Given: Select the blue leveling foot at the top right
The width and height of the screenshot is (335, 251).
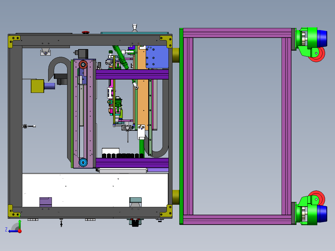Looking at the screenshot, I should click(x=322, y=39).
